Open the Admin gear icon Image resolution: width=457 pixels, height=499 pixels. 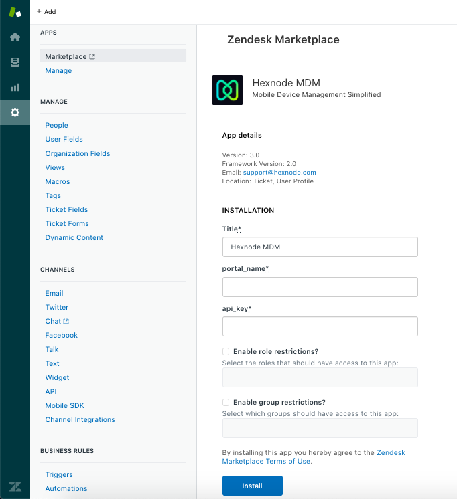click(x=15, y=112)
